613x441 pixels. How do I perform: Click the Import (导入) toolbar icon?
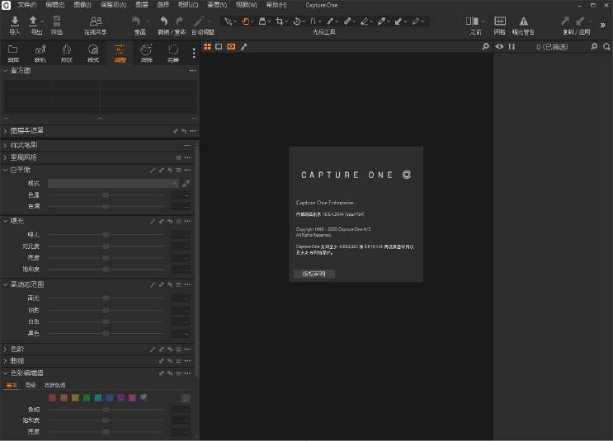click(14, 21)
